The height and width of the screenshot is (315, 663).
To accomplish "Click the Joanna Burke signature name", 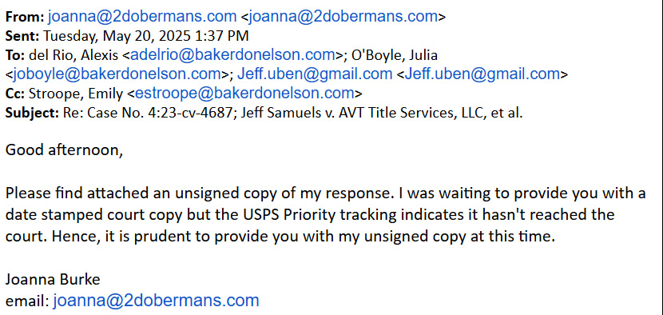I will (53, 280).
